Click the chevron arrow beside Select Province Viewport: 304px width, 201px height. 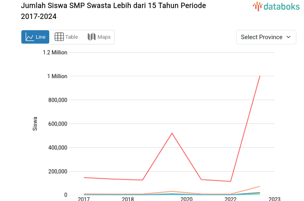288,37
